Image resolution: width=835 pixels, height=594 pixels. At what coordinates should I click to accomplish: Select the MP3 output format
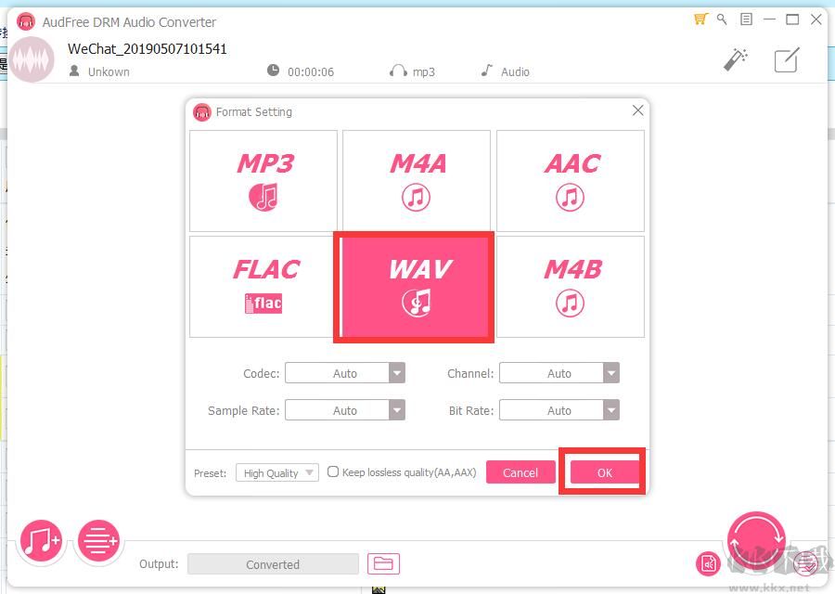(x=263, y=180)
